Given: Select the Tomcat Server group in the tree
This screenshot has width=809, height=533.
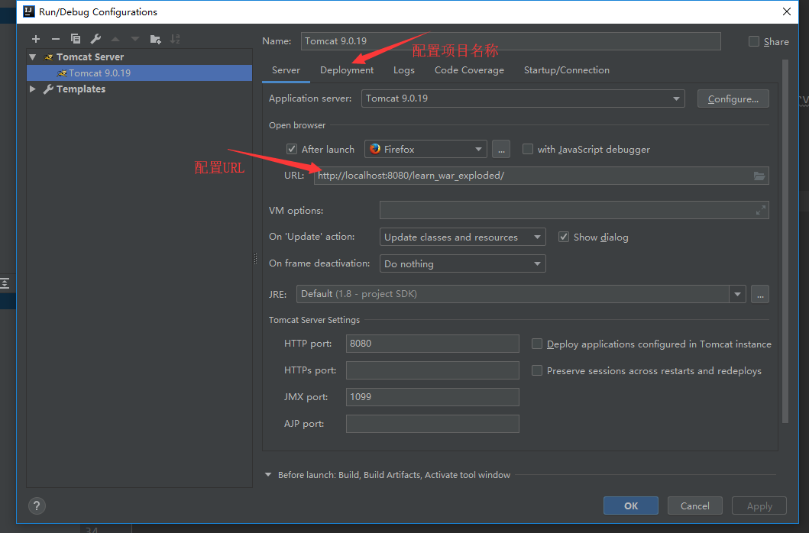Looking at the screenshot, I should [90, 57].
